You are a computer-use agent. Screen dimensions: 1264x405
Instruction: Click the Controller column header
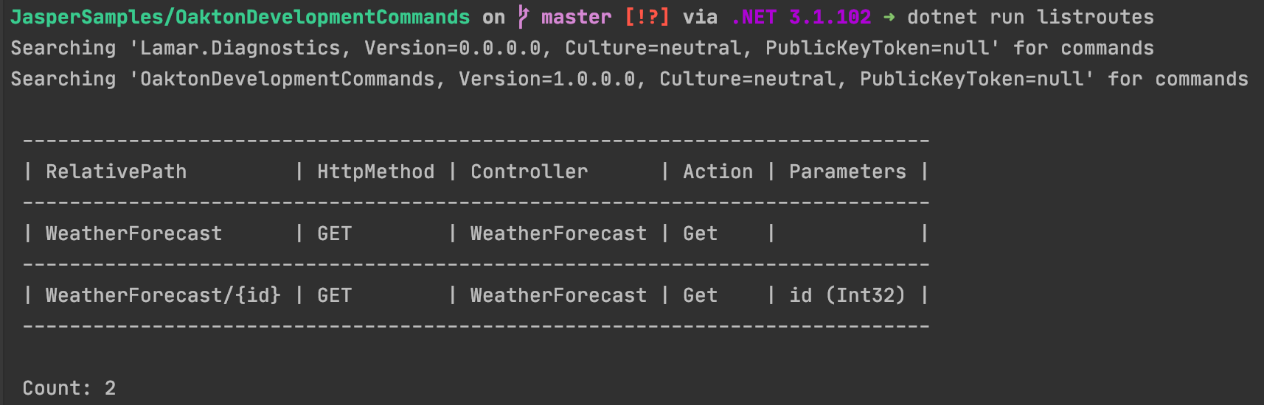point(529,172)
